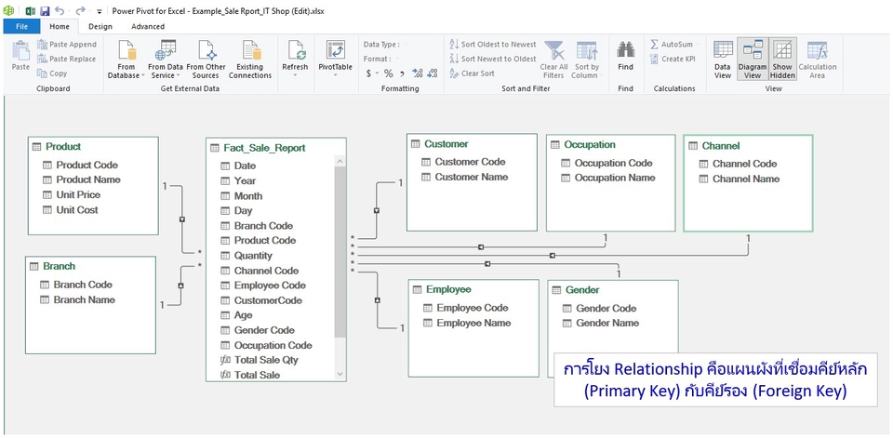Open Quick Access Toolbar customize arrow

point(100,11)
